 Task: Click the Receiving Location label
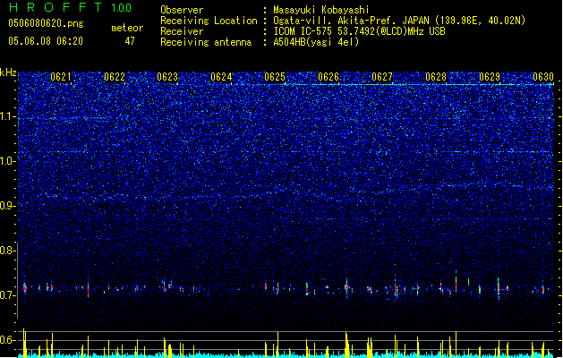click(209, 21)
